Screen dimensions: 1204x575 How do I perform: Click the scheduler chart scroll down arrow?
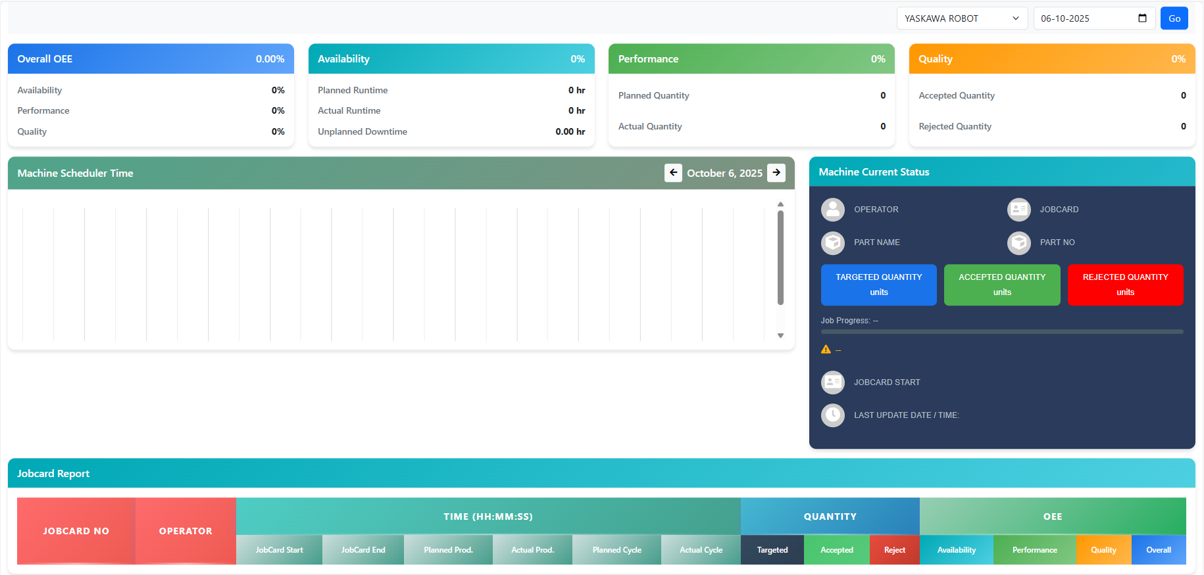[x=780, y=336]
